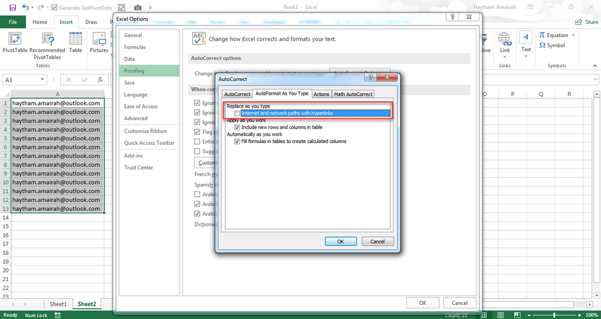This screenshot has width=601, height=319.
Task: Open the Actions tab in dialog
Action: [321, 94]
